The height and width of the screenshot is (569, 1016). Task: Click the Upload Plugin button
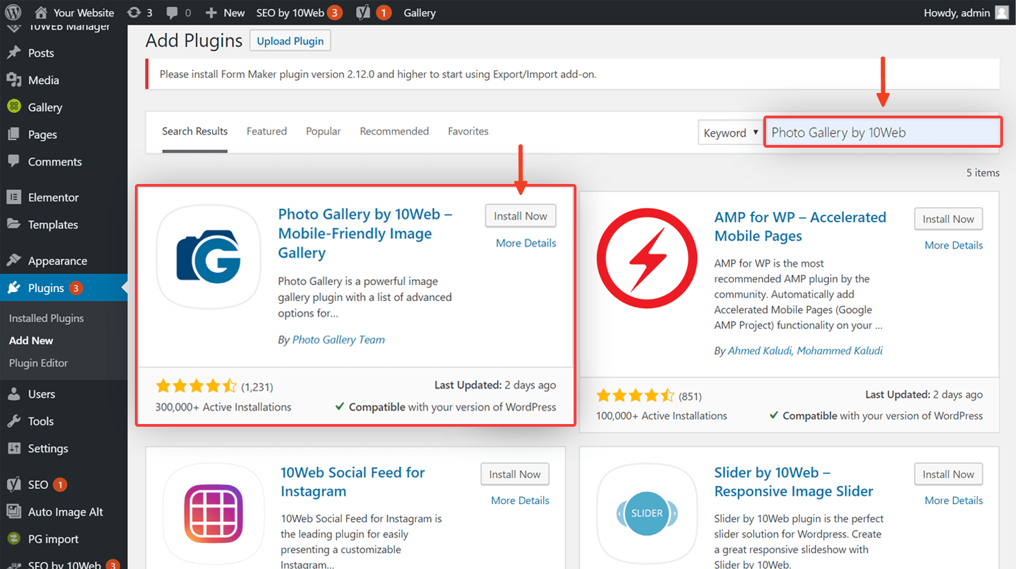coord(290,41)
